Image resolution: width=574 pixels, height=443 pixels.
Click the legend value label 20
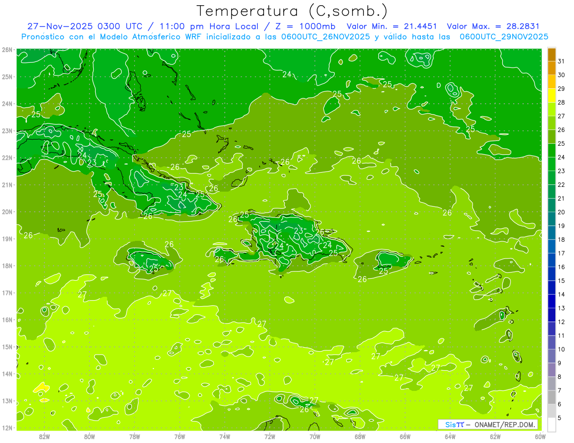[x=561, y=212]
